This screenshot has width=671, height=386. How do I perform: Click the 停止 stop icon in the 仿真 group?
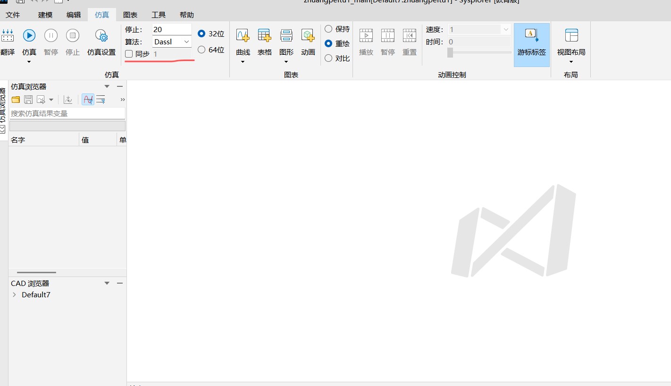click(x=73, y=35)
